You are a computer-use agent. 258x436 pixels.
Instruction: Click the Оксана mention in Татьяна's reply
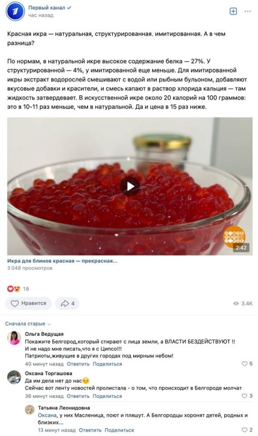coord(47,415)
